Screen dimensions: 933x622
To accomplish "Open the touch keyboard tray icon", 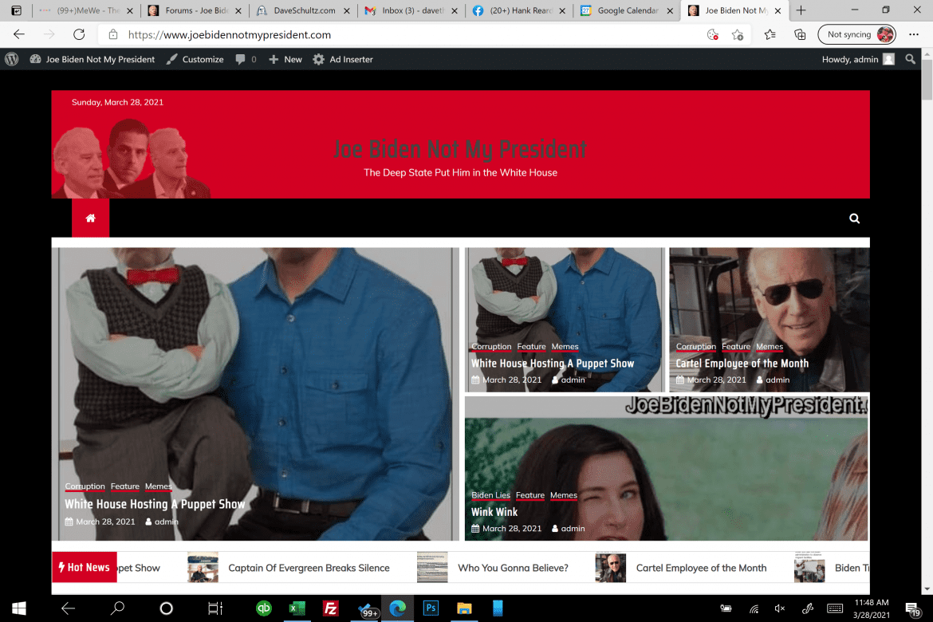I will [835, 608].
